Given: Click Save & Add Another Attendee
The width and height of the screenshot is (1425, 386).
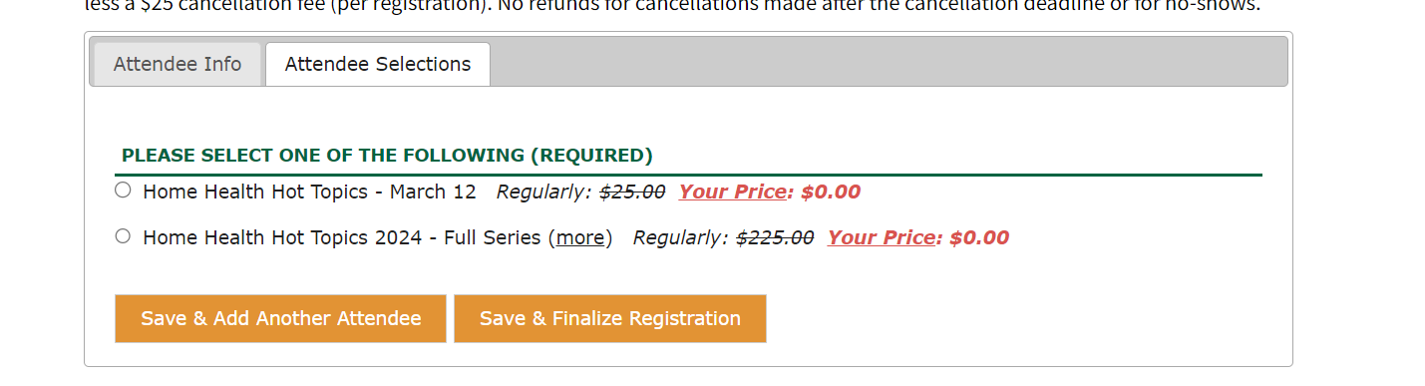Looking at the screenshot, I should (280, 318).
